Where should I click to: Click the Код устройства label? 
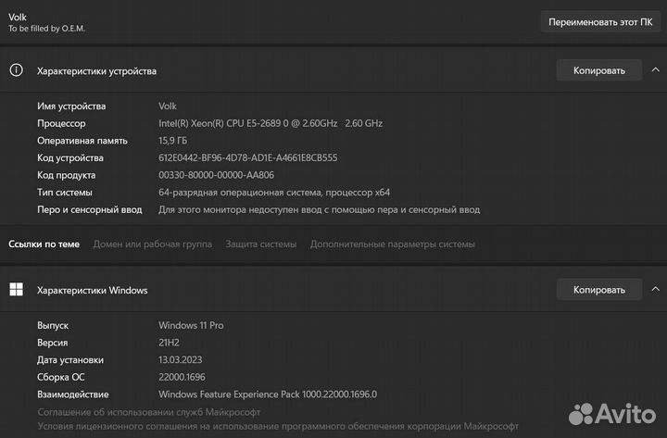70,157
